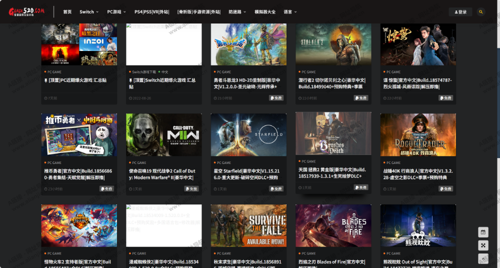Open 使命召唤19 现代战争2 post title
Image resolution: width=500 pixels, height=268 pixels.
(162, 174)
